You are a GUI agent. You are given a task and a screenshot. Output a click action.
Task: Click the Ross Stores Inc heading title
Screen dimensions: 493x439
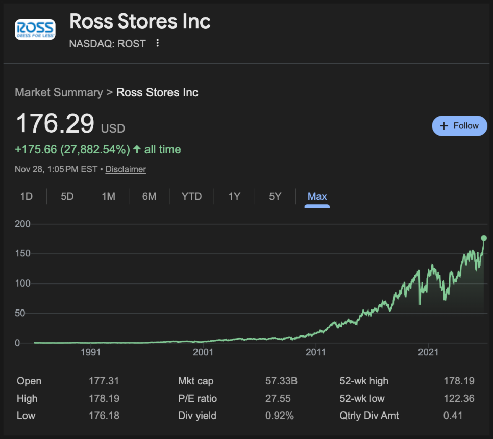point(140,21)
